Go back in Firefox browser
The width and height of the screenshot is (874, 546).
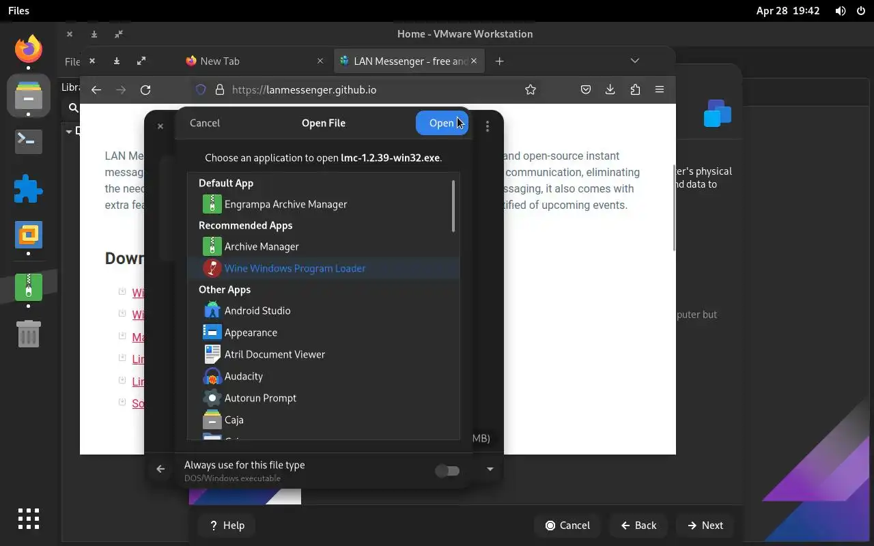96,89
